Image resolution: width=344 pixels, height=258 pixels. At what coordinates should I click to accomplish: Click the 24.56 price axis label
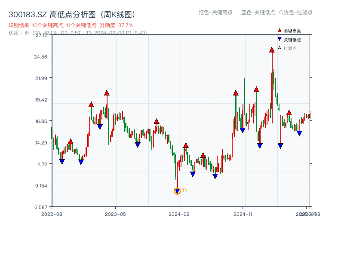click(40, 57)
